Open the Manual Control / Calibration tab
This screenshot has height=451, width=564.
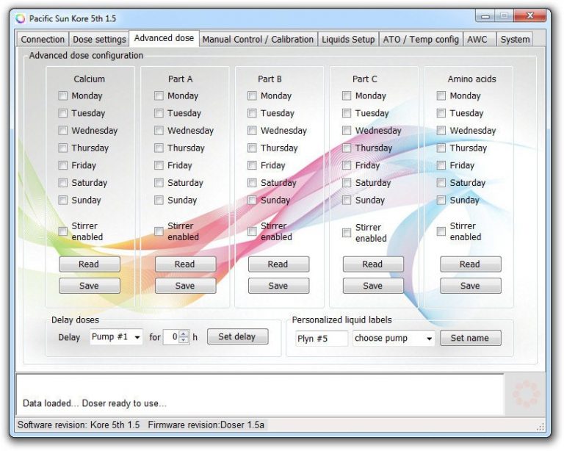pyautogui.click(x=258, y=40)
